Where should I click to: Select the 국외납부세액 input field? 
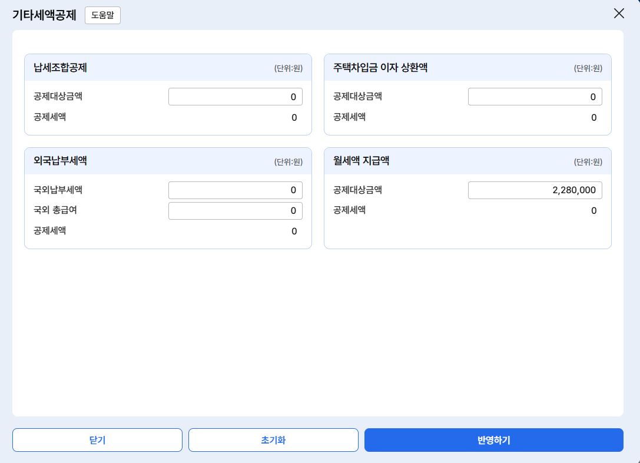pos(235,190)
